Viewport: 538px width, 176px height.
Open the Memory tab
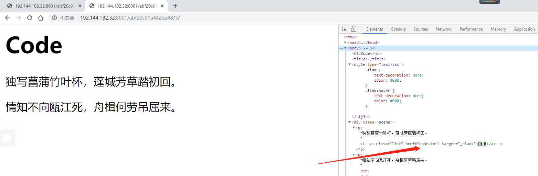coord(498,29)
